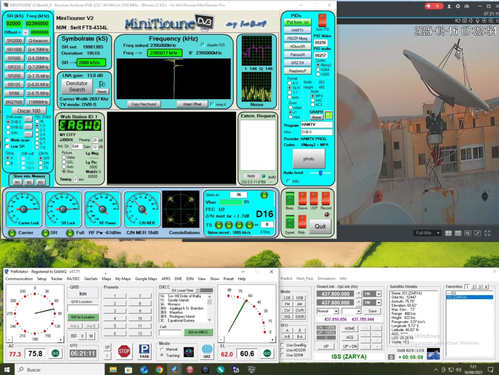Click the microphone icon in the video viewer
Viewport: 499px width, 375px height.
click(477, 21)
